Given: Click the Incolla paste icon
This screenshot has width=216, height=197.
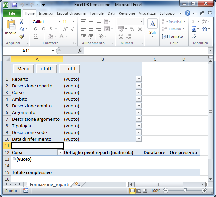Looking at the screenshot, I should [11, 26].
